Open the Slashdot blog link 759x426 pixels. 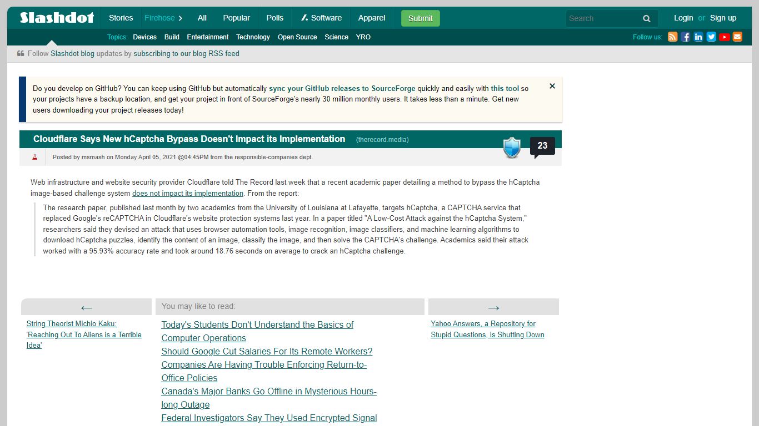click(x=72, y=54)
